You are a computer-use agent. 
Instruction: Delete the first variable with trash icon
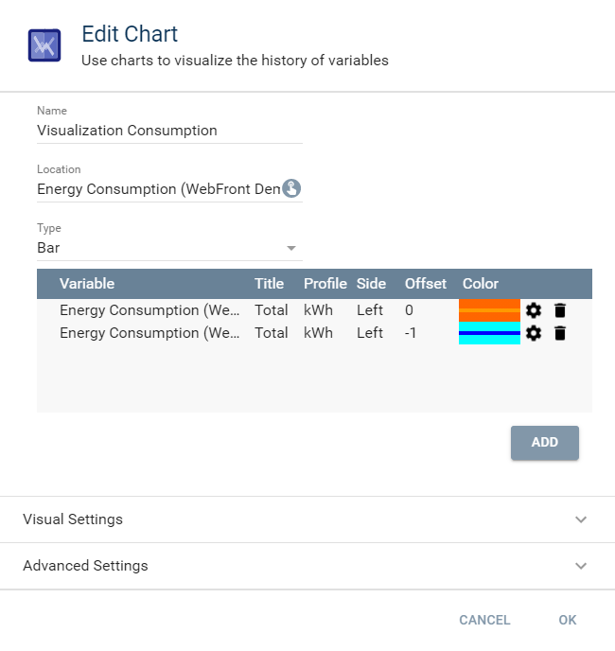560,310
